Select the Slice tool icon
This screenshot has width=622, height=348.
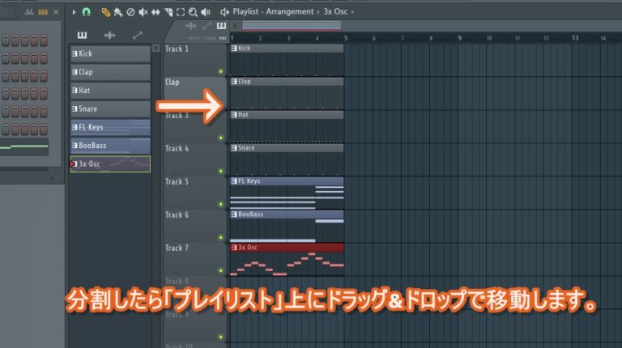coord(168,12)
